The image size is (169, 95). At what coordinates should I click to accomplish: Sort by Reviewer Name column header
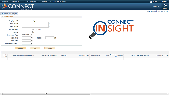84,56
